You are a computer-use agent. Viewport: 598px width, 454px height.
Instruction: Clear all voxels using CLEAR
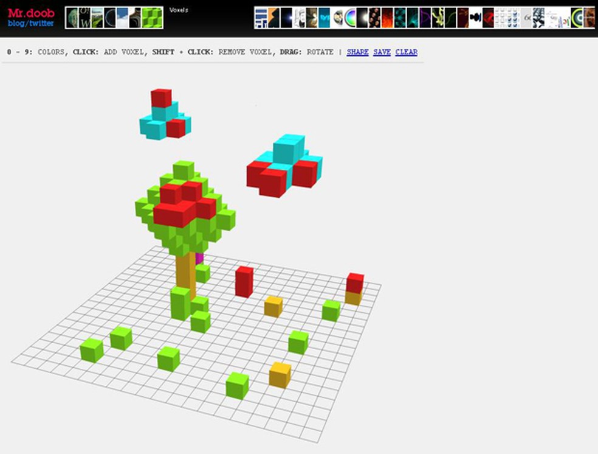[405, 52]
